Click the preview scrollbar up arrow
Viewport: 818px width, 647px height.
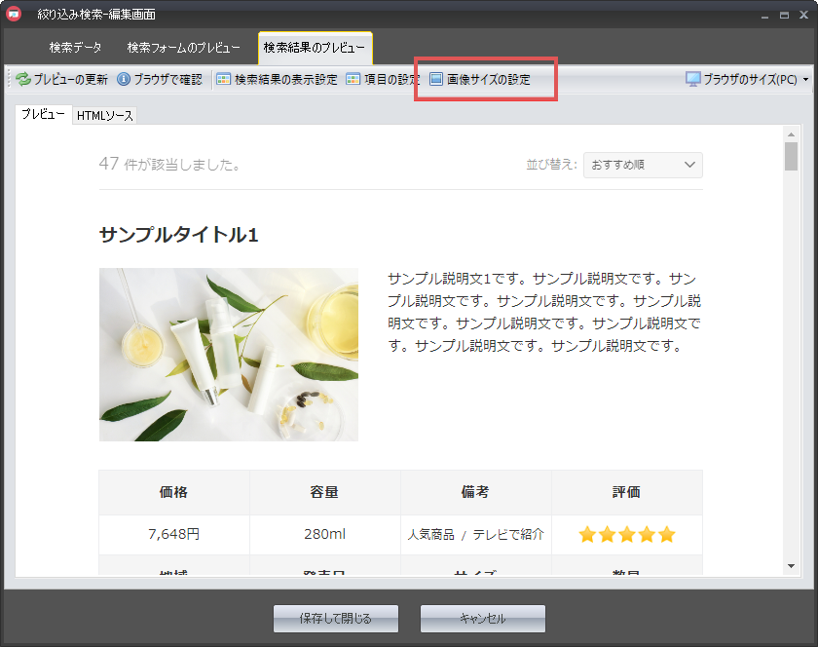(x=791, y=133)
